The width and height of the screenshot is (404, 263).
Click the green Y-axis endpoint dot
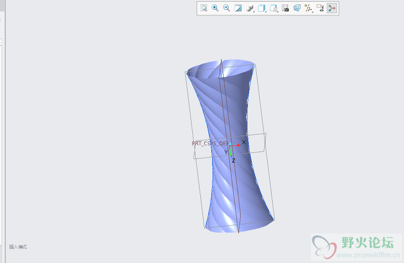231,154
